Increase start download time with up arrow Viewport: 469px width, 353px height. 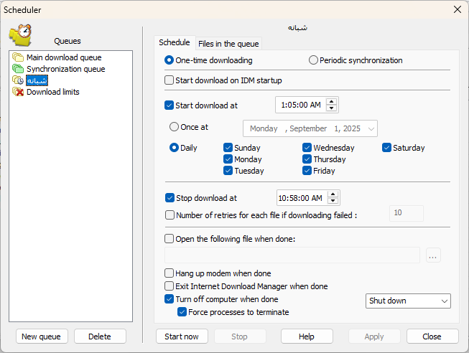(331, 102)
